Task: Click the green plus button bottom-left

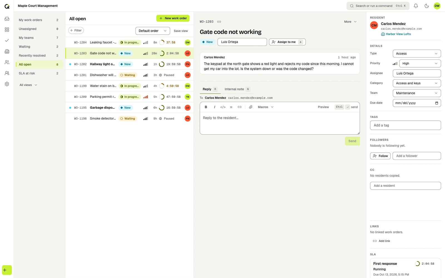Action: (7, 270)
